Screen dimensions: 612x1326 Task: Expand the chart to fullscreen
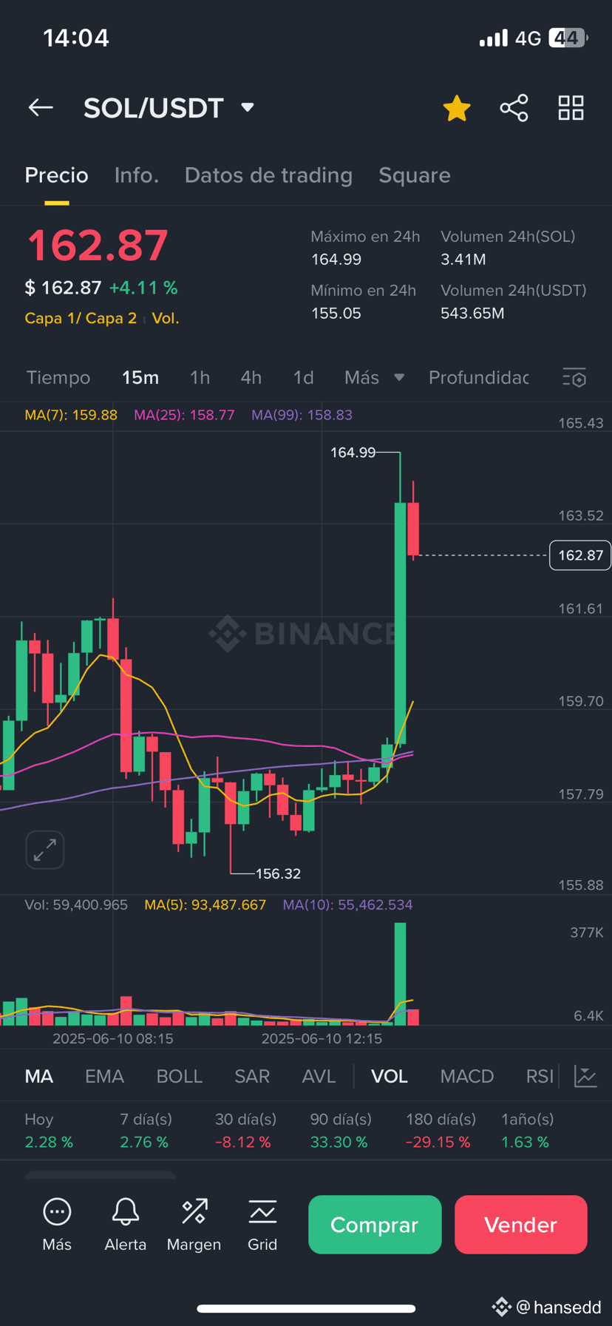tap(45, 850)
